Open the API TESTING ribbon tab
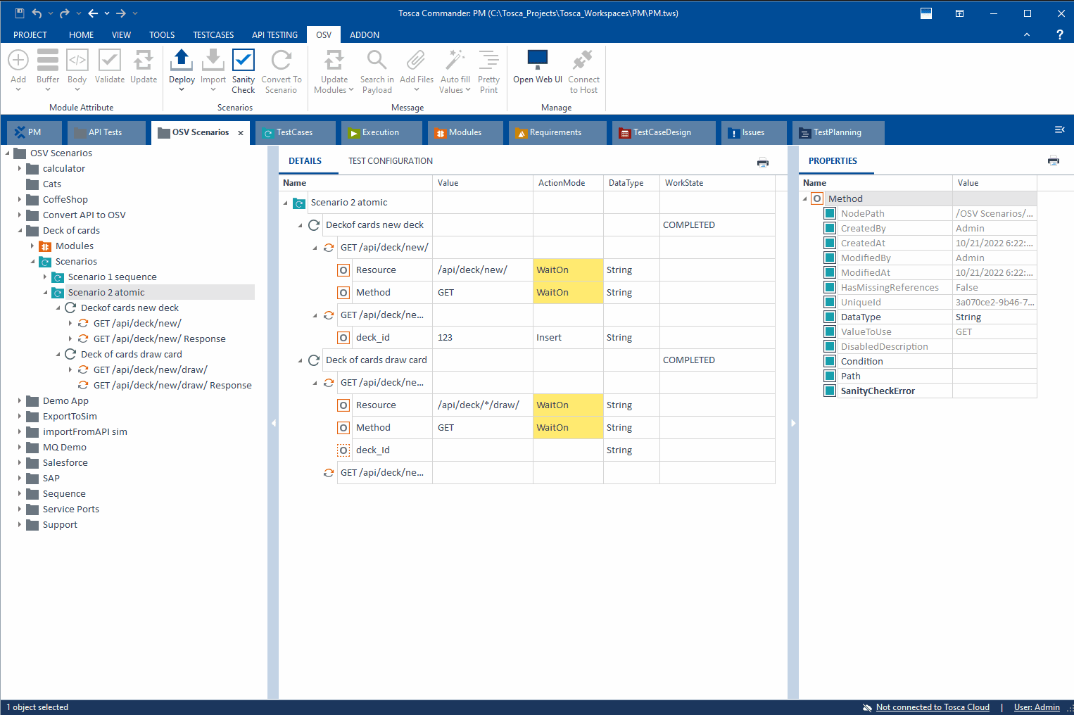Viewport: 1074px width, 715px height. [x=274, y=34]
